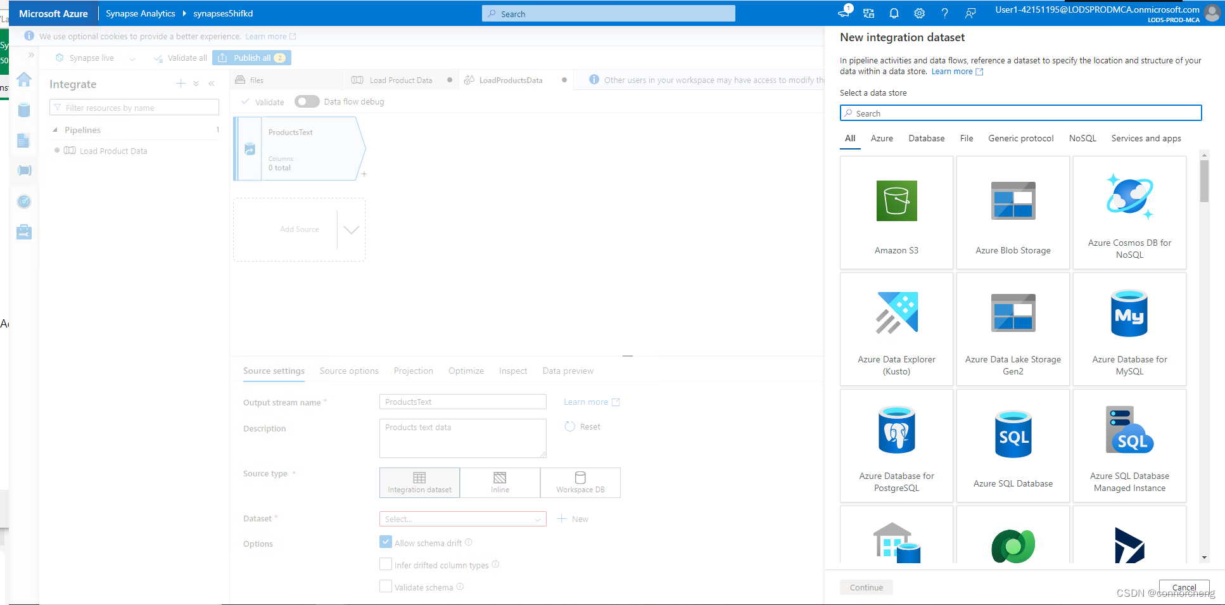Viewport: 1225px width, 605px height.
Task: Select Inline source type
Action: 500,483
